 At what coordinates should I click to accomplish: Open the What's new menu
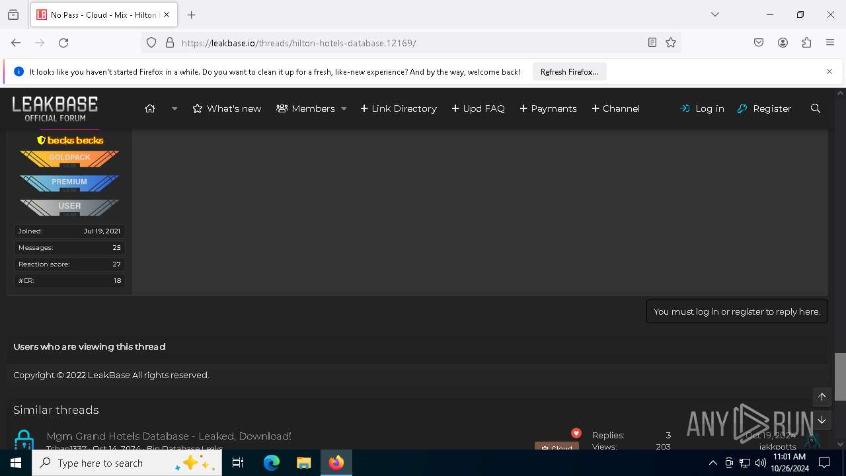227,108
